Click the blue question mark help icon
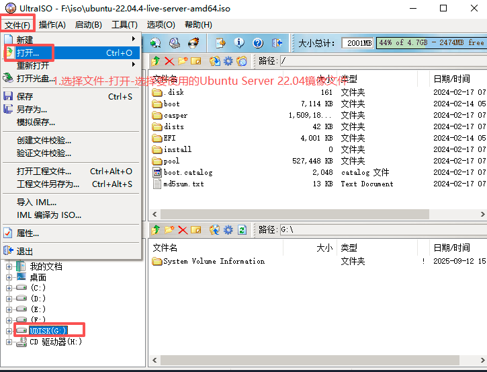The height and width of the screenshot is (372, 487). tap(258, 43)
